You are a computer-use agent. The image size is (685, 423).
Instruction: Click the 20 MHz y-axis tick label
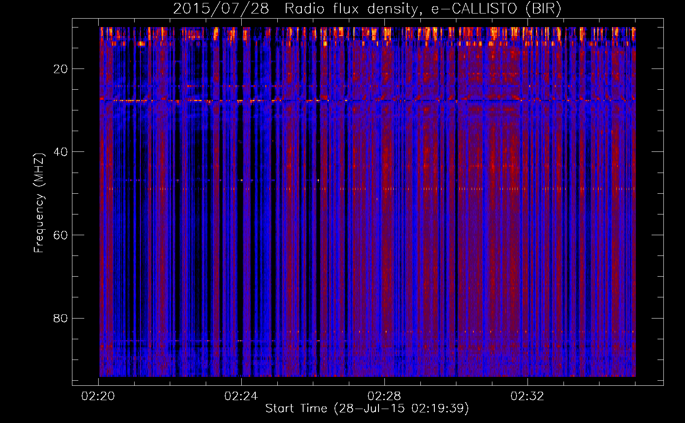point(61,69)
